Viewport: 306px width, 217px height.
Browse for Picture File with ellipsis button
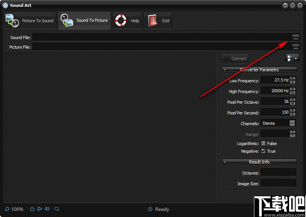point(296,47)
